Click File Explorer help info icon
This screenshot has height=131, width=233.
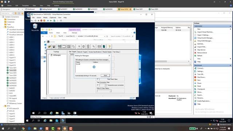134,33
